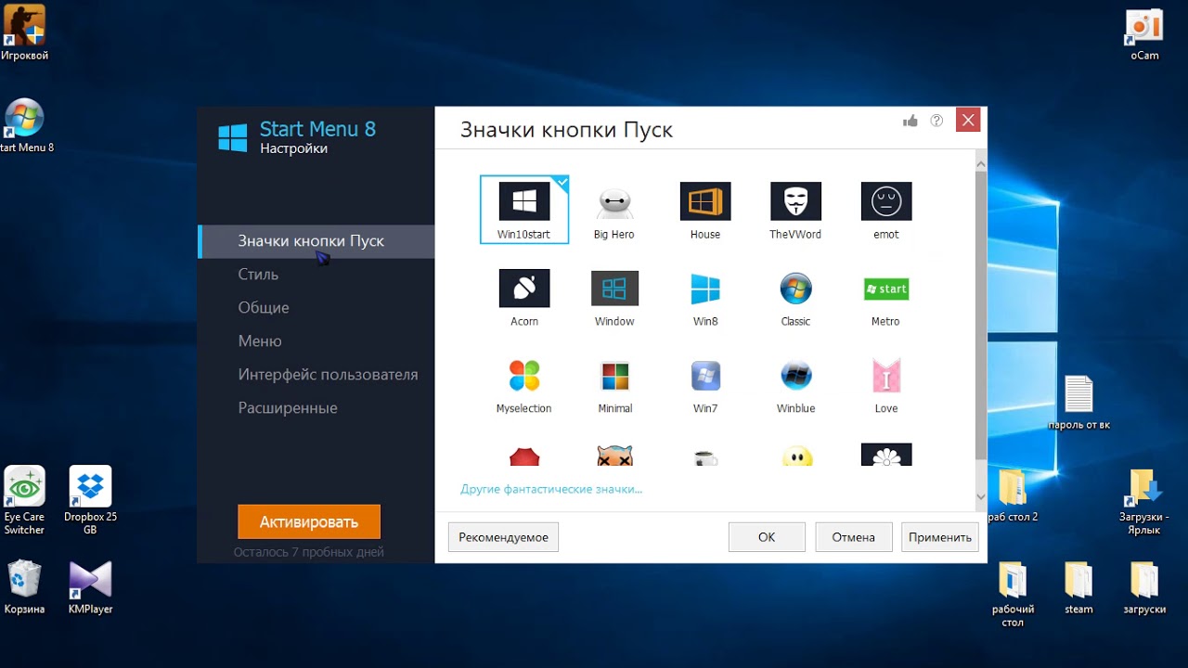The width and height of the screenshot is (1188, 668).
Task: Click the Отмена button
Action: pyautogui.click(x=854, y=537)
